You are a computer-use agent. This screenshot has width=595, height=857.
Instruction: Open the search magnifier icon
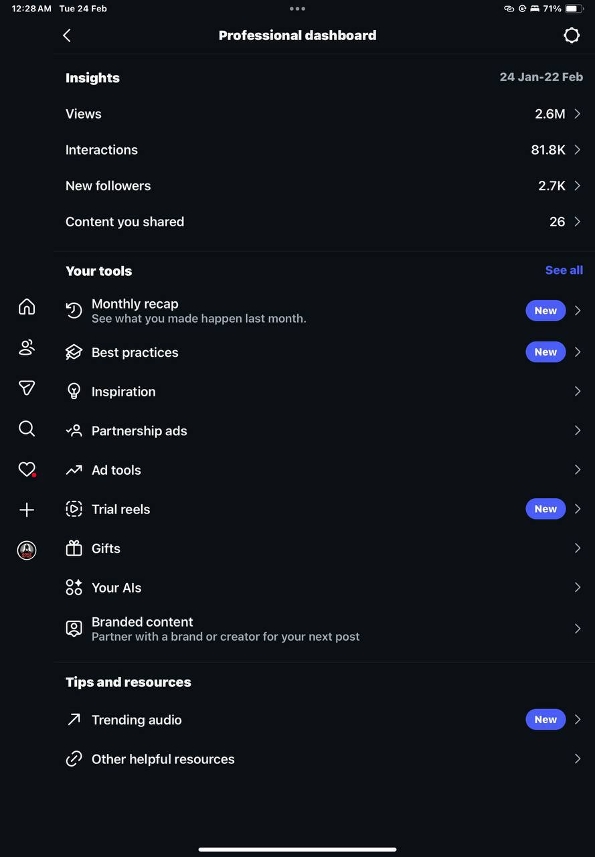click(27, 428)
